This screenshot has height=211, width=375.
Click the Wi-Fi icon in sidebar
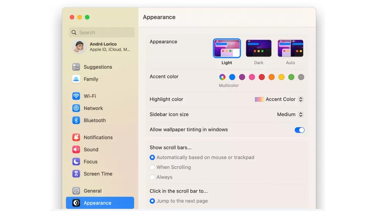76,96
